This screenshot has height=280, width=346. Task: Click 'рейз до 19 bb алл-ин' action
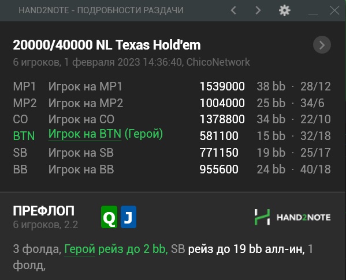pos(247,249)
